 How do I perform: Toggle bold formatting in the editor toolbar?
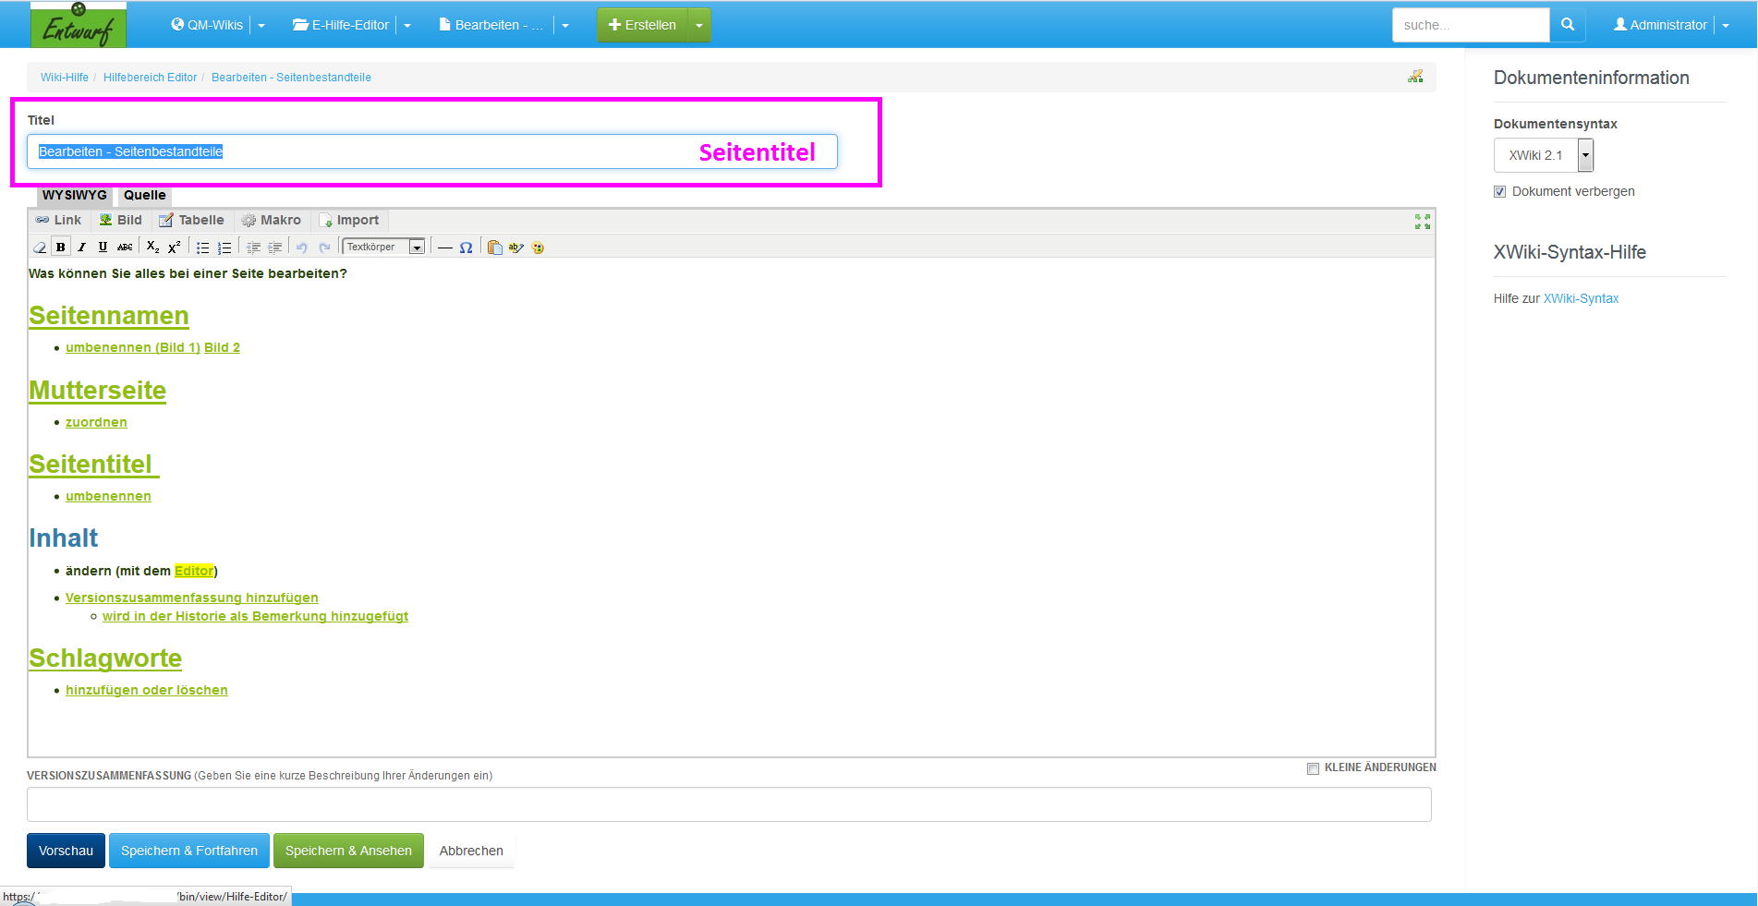click(61, 248)
